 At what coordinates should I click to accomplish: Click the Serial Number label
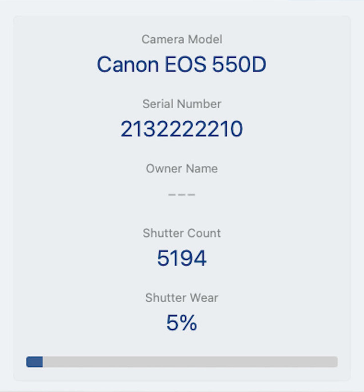pyautogui.click(x=182, y=104)
